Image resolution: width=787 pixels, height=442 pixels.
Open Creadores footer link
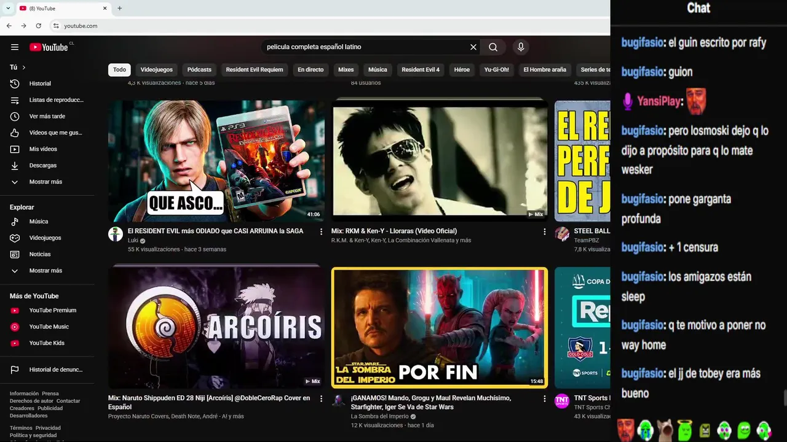[22, 408]
